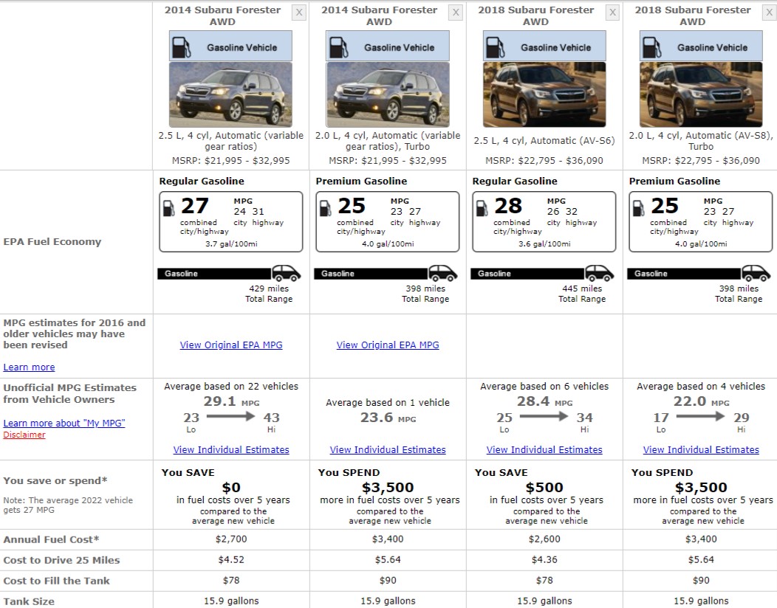Screen dimensions: 777x608
Task: View Individual Estimates for 23.6 MPG average
Action: tap(388, 449)
